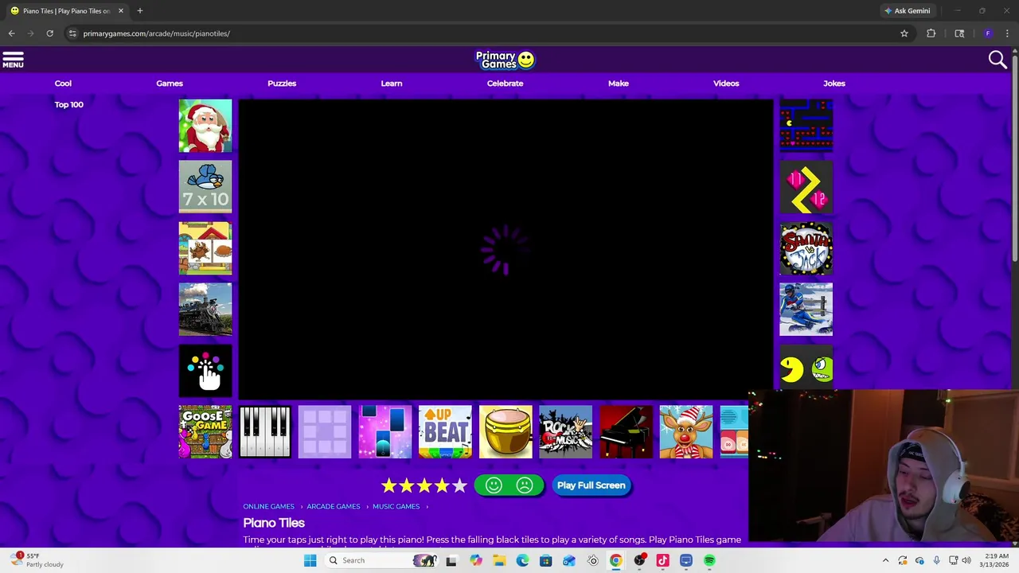The image size is (1019, 573).
Task: Follow the ONLINE GAMES breadcrumb
Action: (x=268, y=506)
